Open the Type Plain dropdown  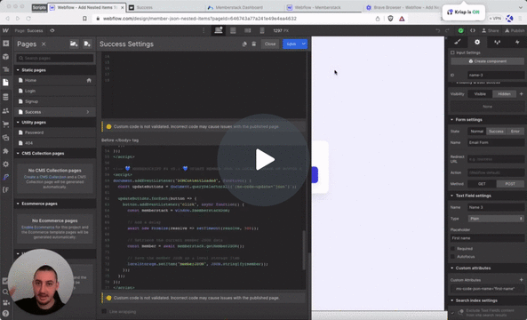496,219
